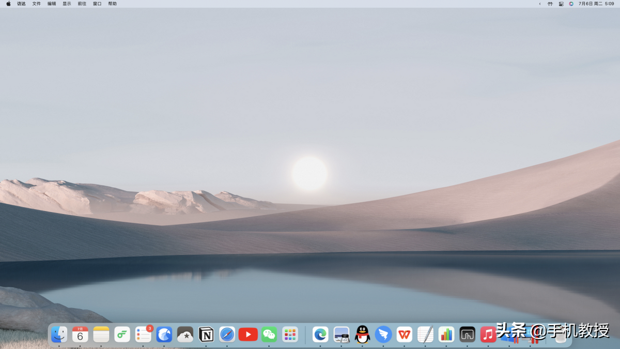The image size is (620, 349).
Task: Open the red YouTube dock icon
Action: pyautogui.click(x=248, y=335)
